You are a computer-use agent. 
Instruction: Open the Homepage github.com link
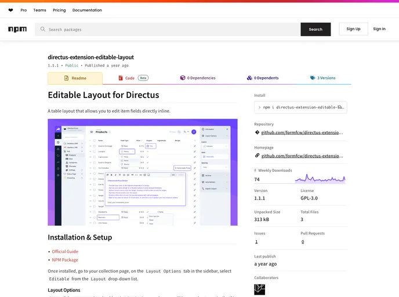[302, 156]
